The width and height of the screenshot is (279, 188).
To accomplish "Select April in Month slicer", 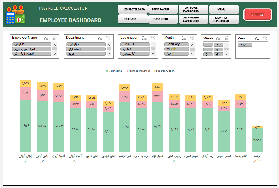I will click(177, 54).
